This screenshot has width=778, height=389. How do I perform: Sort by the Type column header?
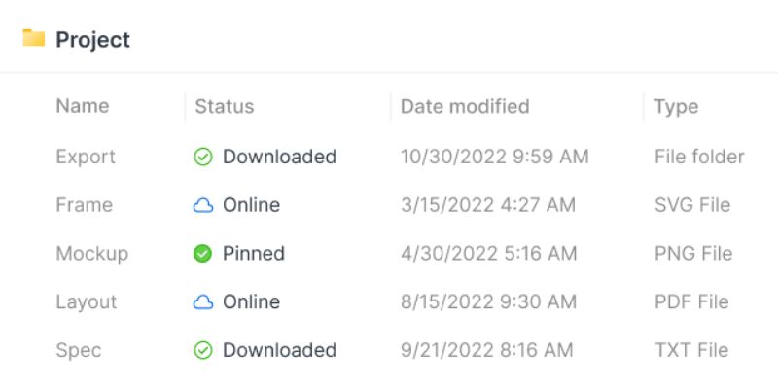(676, 107)
